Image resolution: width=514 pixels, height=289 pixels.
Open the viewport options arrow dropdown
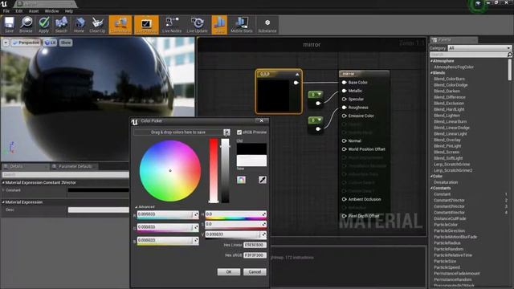[x=6, y=43]
